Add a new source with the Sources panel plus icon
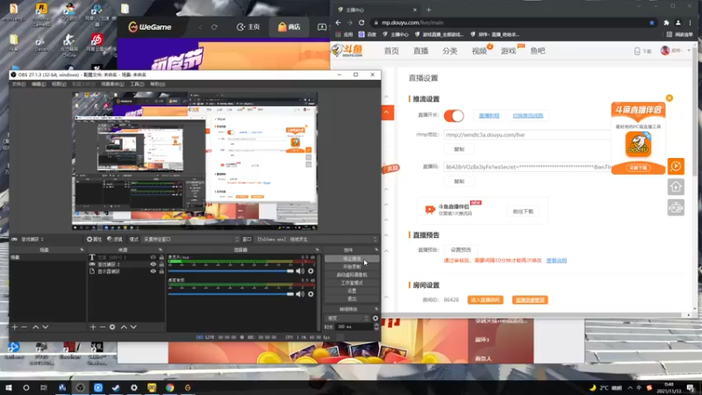The height and width of the screenshot is (395, 702). [x=93, y=327]
